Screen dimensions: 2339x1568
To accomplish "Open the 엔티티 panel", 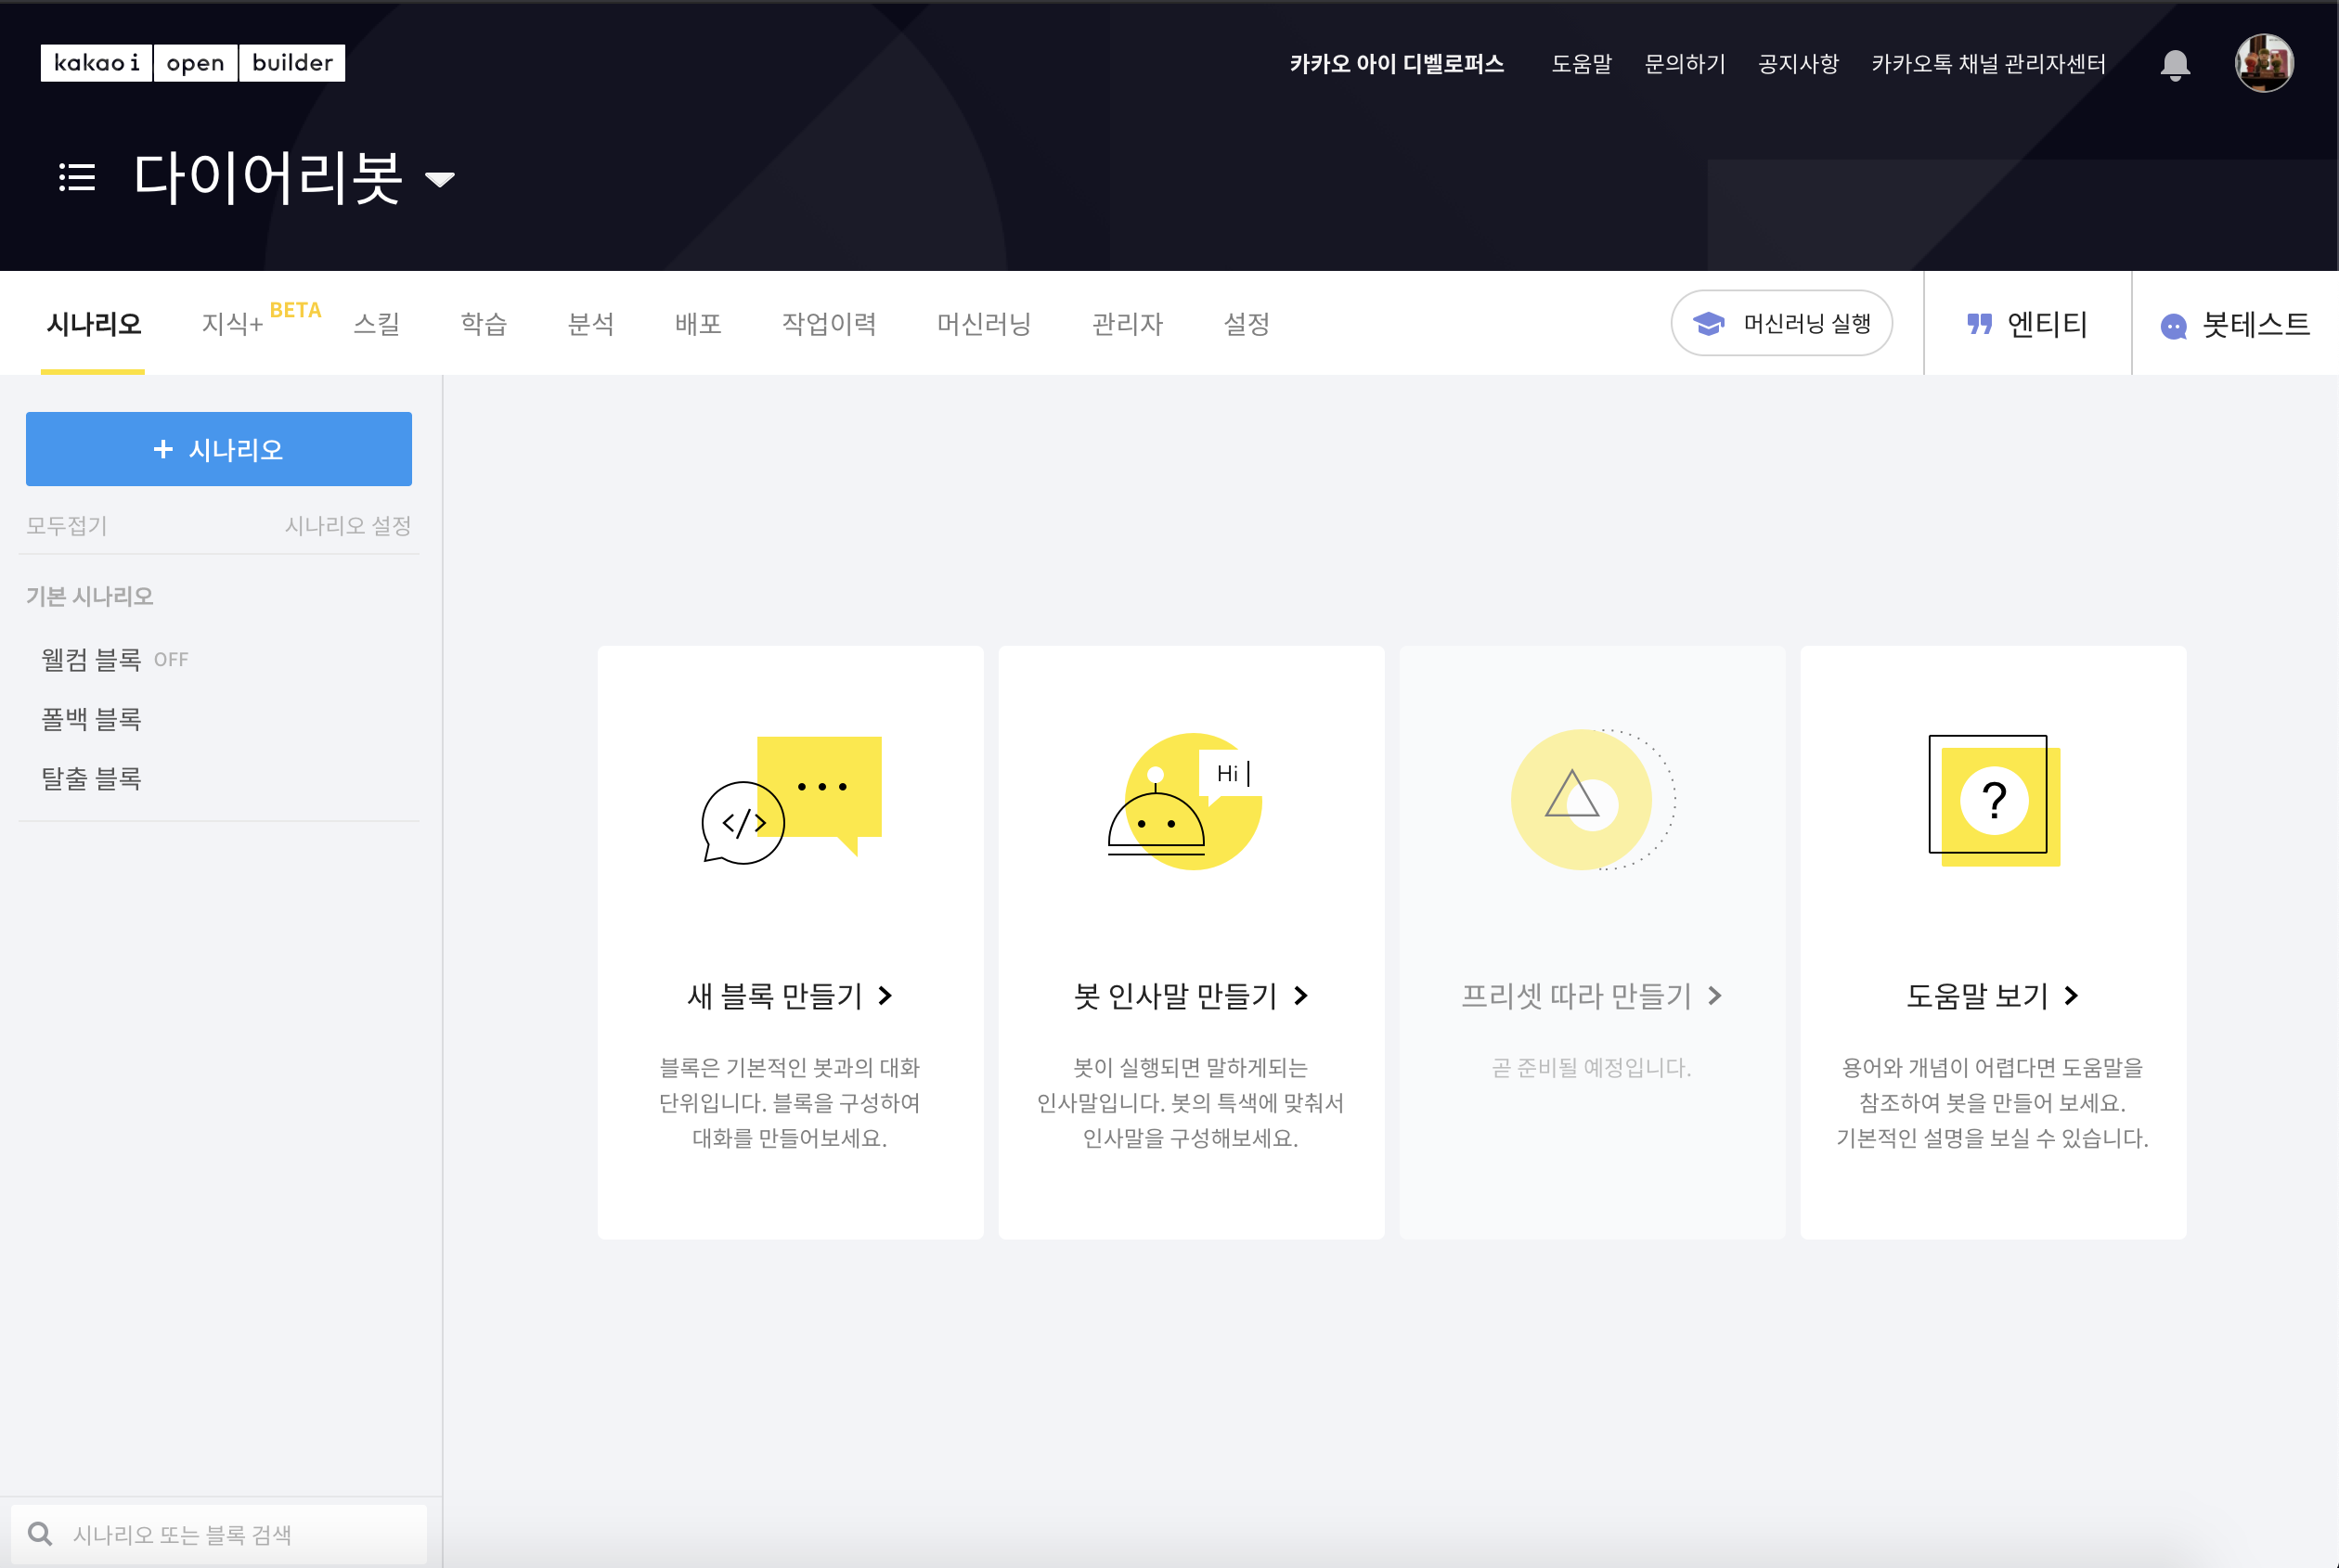I will click(x=2027, y=324).
